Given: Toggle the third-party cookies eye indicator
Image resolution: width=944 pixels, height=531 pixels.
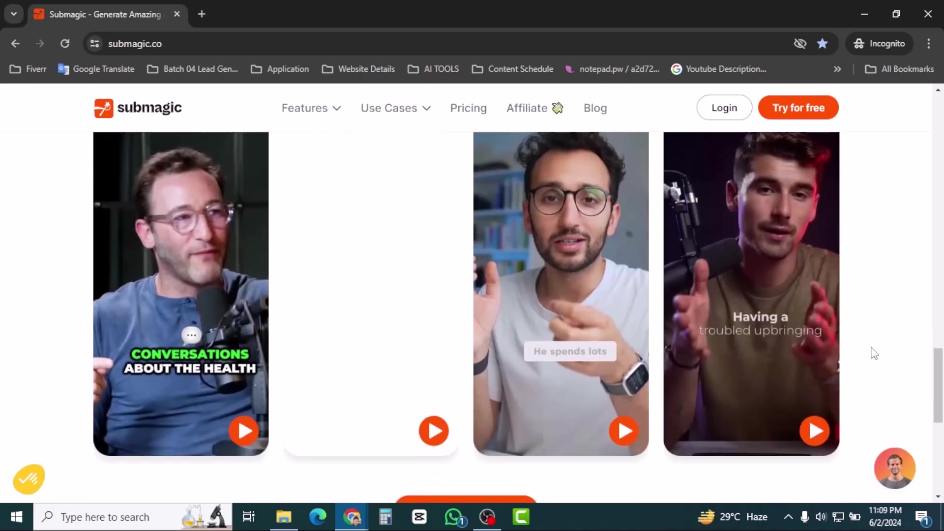Looking at the screenshot, I should click(800, 43).
